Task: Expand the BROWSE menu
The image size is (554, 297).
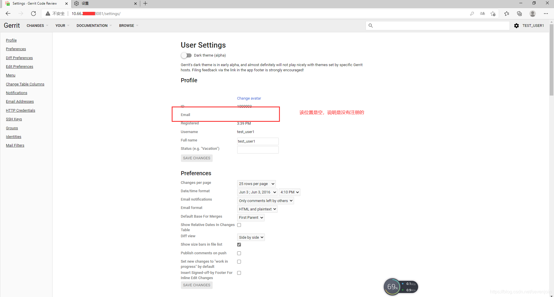Action: point(129,26)
